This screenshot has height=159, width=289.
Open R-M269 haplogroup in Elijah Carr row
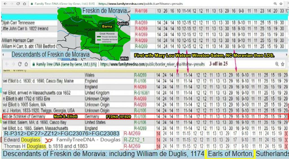tap(141, 23)
